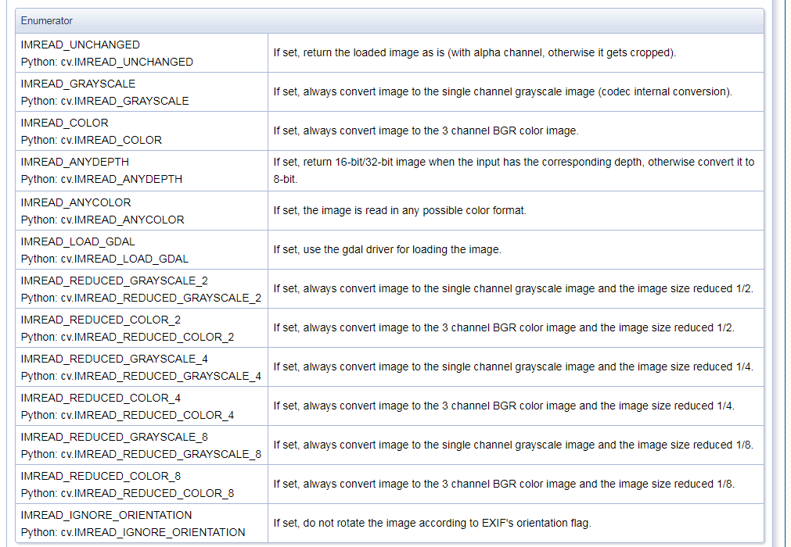Viewport: 791px width, 547px height.
Task: Select the IMREAD_REDUCED_GRAYSCALE_4 enumerator name
Action: pyautogui.click(x=114, y=359)
